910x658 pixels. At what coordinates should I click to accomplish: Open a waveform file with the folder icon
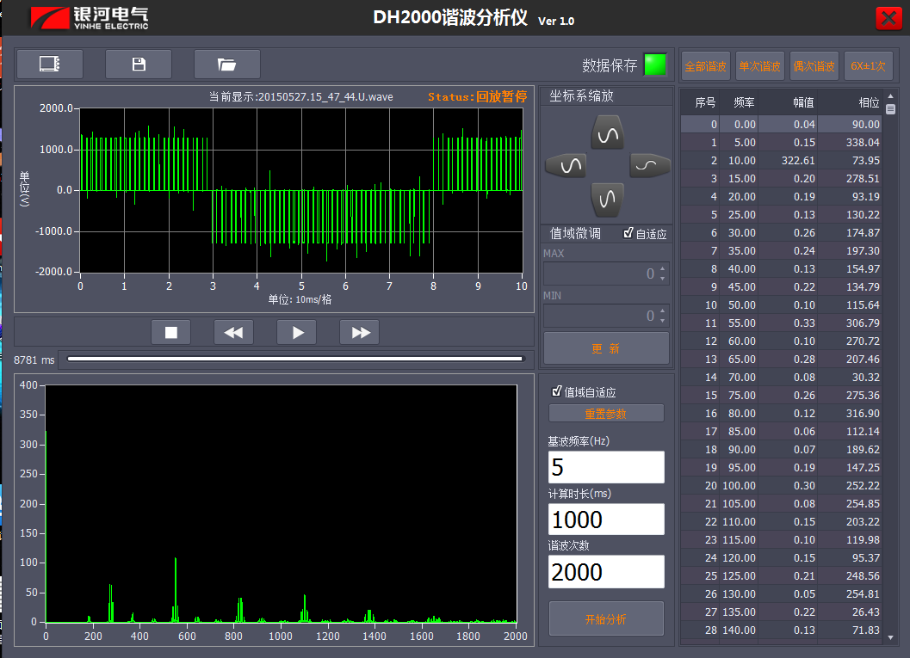pyautogui.click(x=226, y=64)
